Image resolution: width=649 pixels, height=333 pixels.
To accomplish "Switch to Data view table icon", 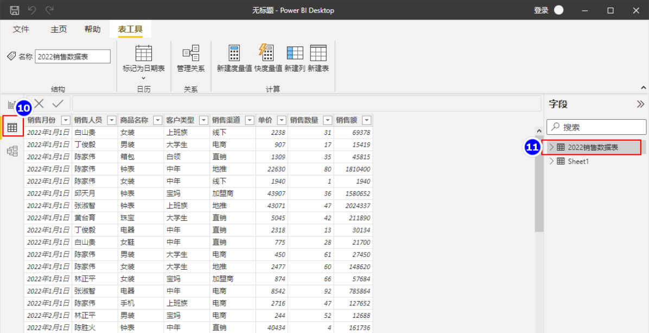I will pos(12,128).
